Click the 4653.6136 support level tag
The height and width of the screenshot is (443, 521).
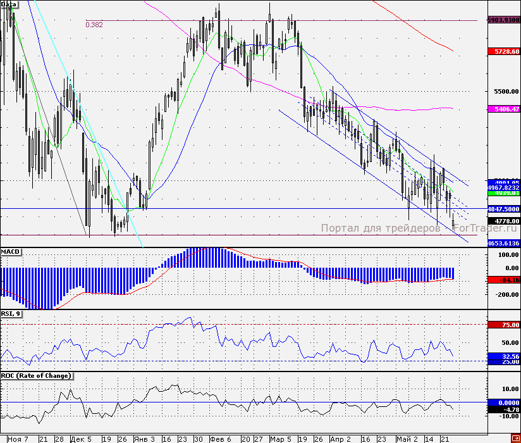(x=503, y=243)
